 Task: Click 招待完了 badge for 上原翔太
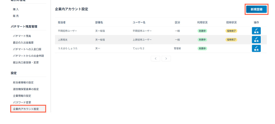coord(231,40)
